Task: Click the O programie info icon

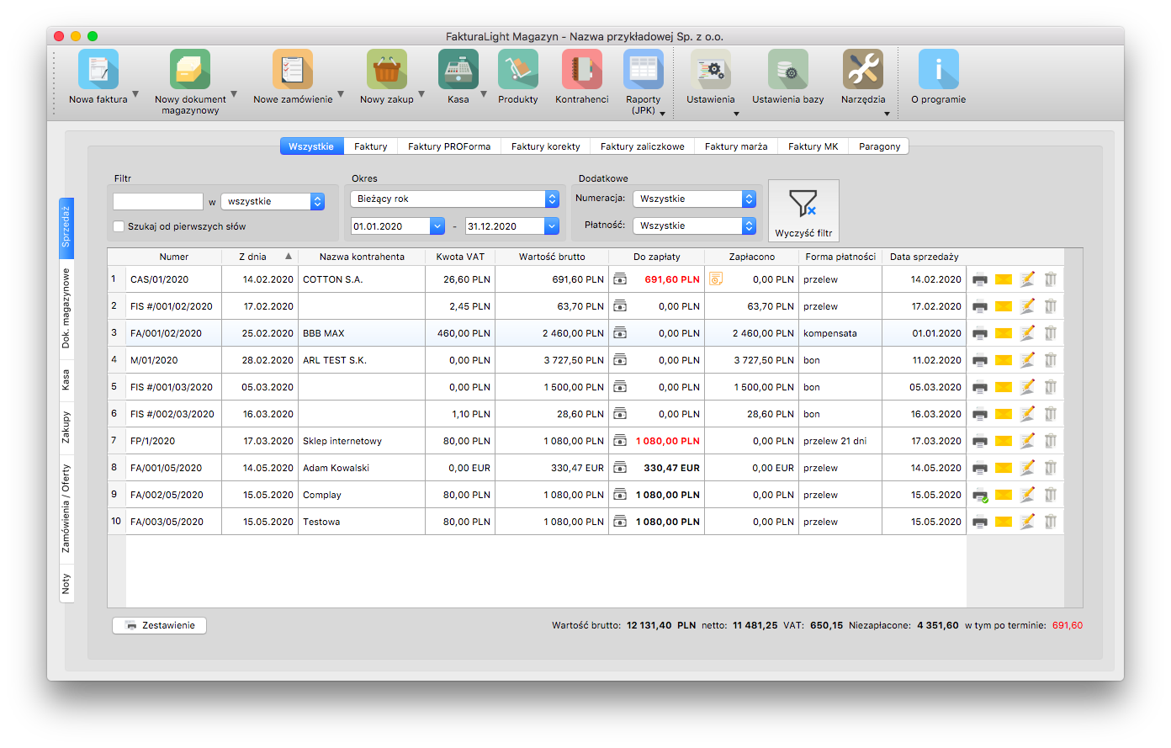Action: (939, 69)
